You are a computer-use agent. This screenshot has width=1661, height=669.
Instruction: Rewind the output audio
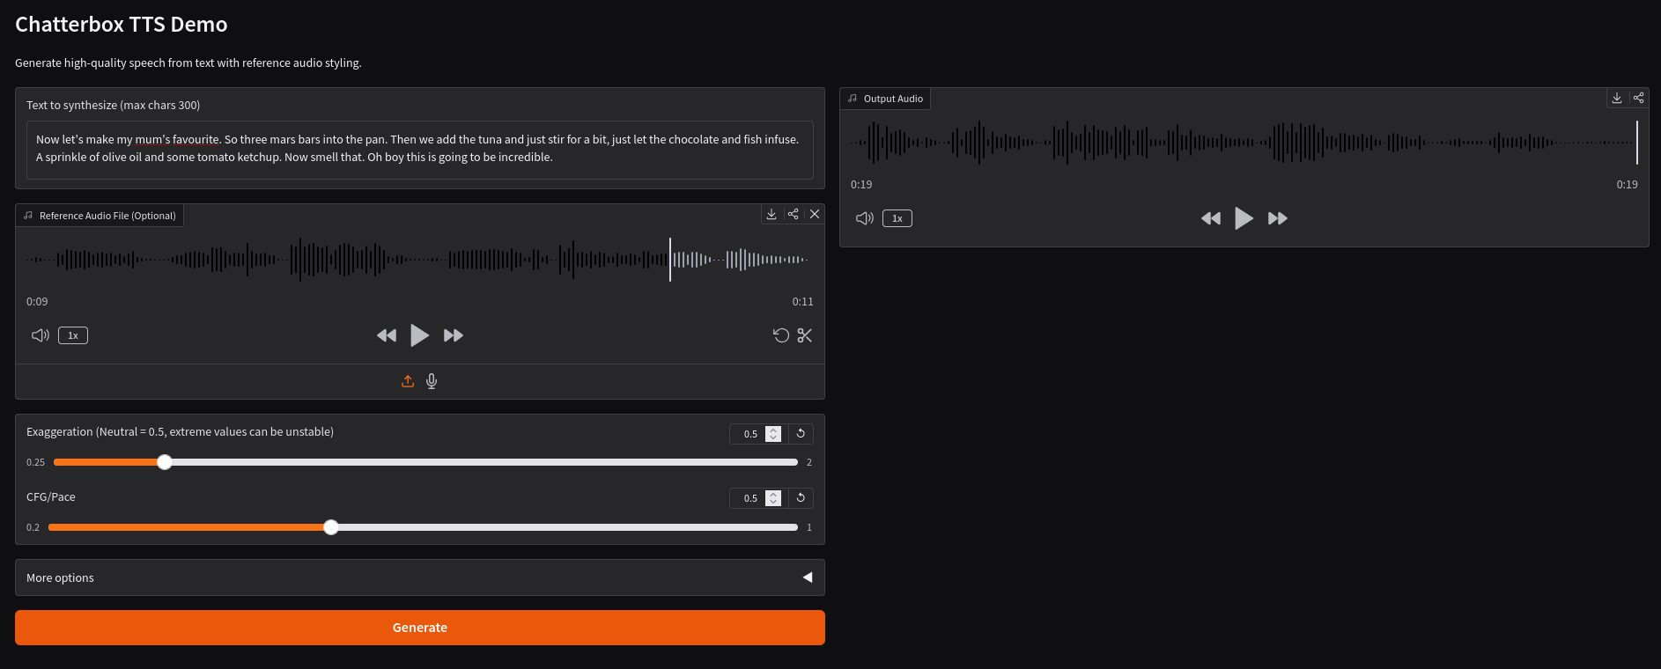(1211, 218)
